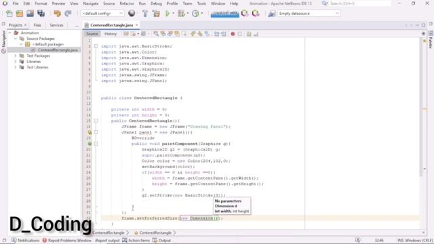The height and width of the screenshot is (244, 434).
Task: Expand the Test Libraries node
Action: coord(16,67)
